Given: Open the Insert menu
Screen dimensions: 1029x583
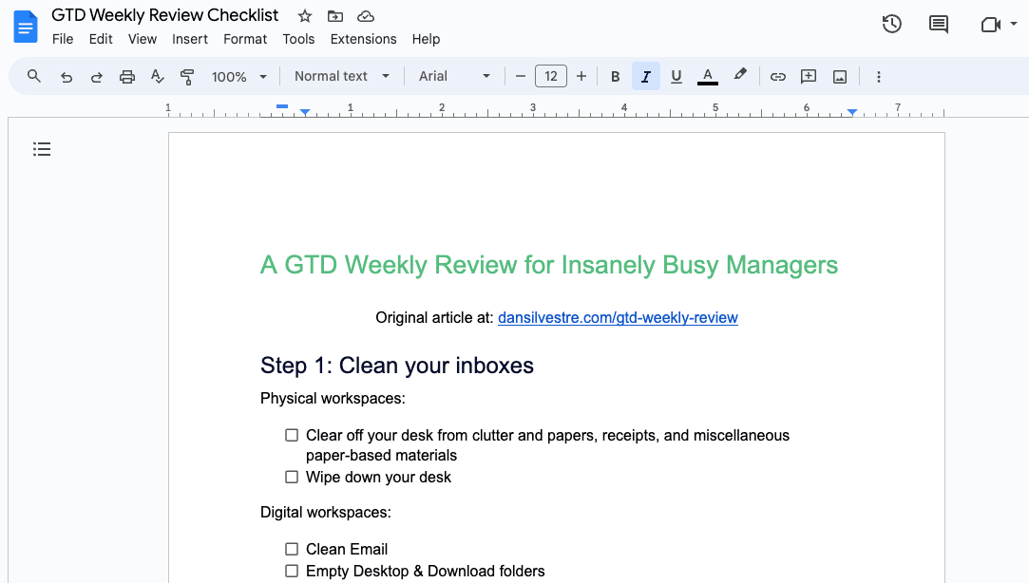Looking at the screenshot, I should point(190,39).
